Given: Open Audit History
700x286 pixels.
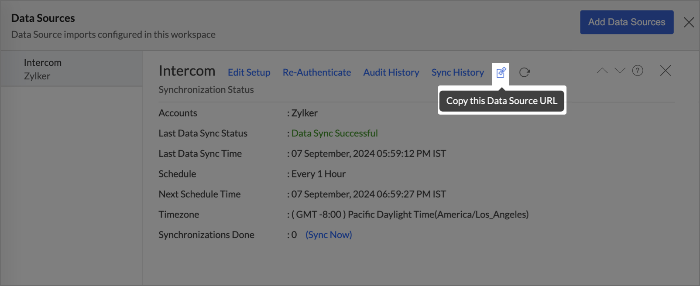Looking at the screenshot, I should 391,72.
